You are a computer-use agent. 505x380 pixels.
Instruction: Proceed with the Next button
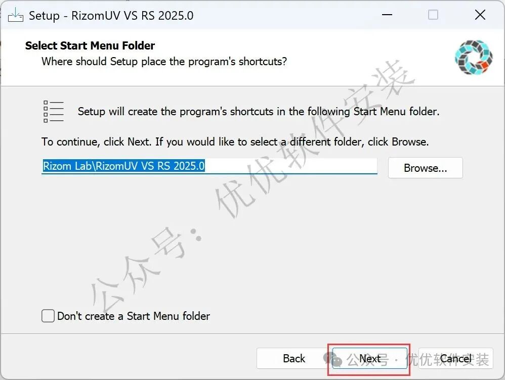369,358
